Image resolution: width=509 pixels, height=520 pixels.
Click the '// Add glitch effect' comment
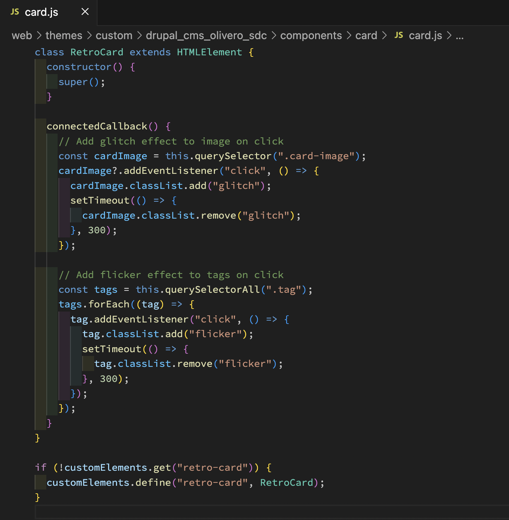point(171,141)
